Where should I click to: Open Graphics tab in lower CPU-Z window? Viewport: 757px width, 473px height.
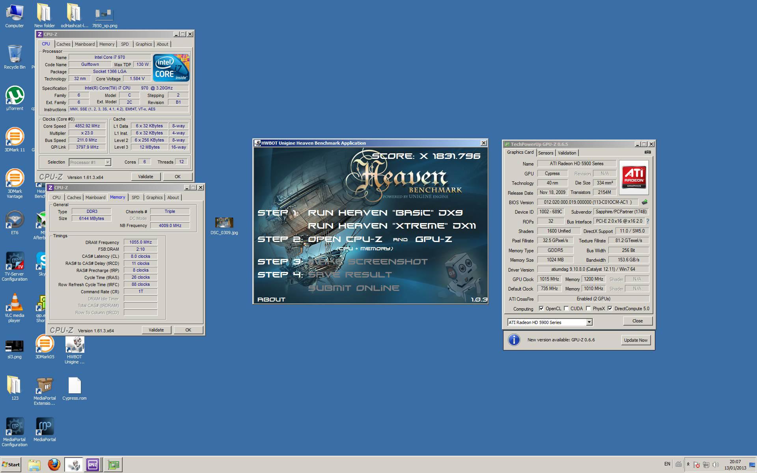pos(154,197)
